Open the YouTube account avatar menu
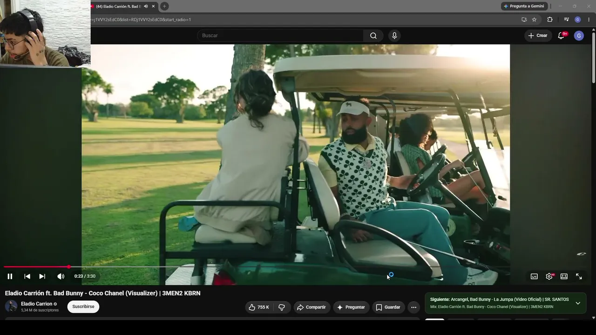This screenshot has height=335, width=596. pyautogui.click(x=579, y=35)
